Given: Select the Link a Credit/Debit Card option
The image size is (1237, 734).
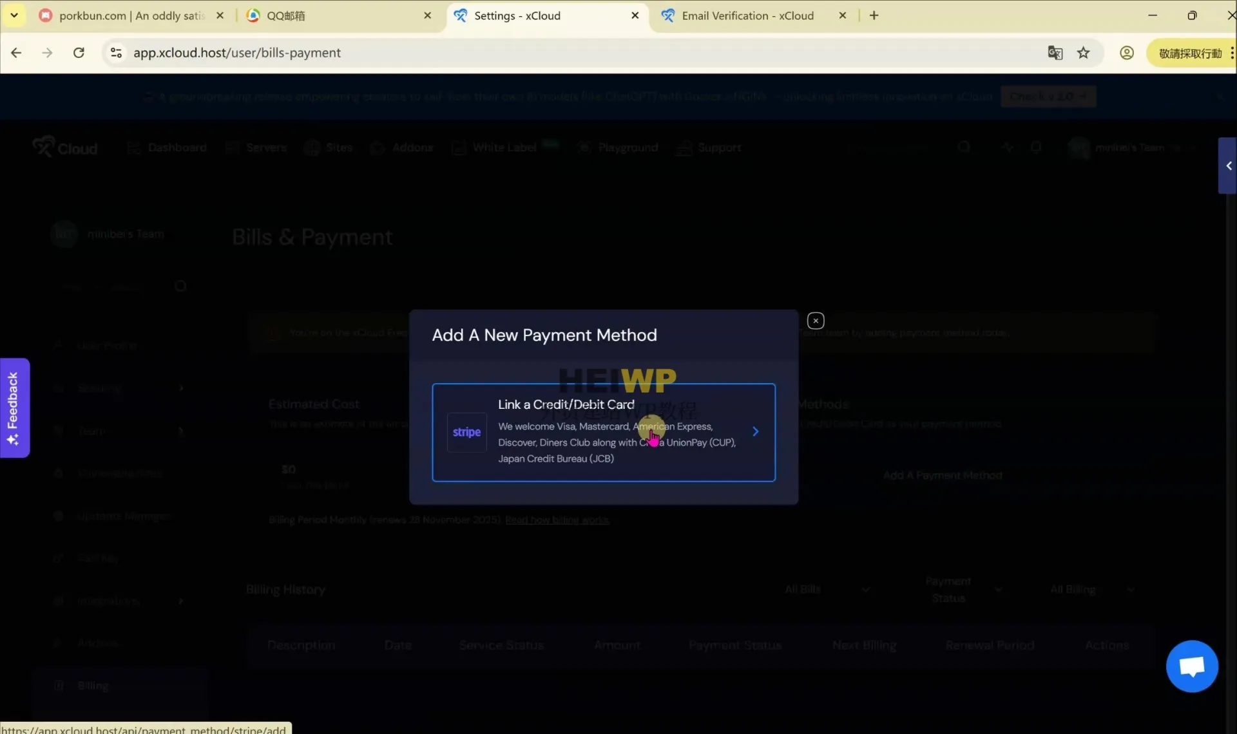Looking at the screenshot, I should [x=604, y=432].
